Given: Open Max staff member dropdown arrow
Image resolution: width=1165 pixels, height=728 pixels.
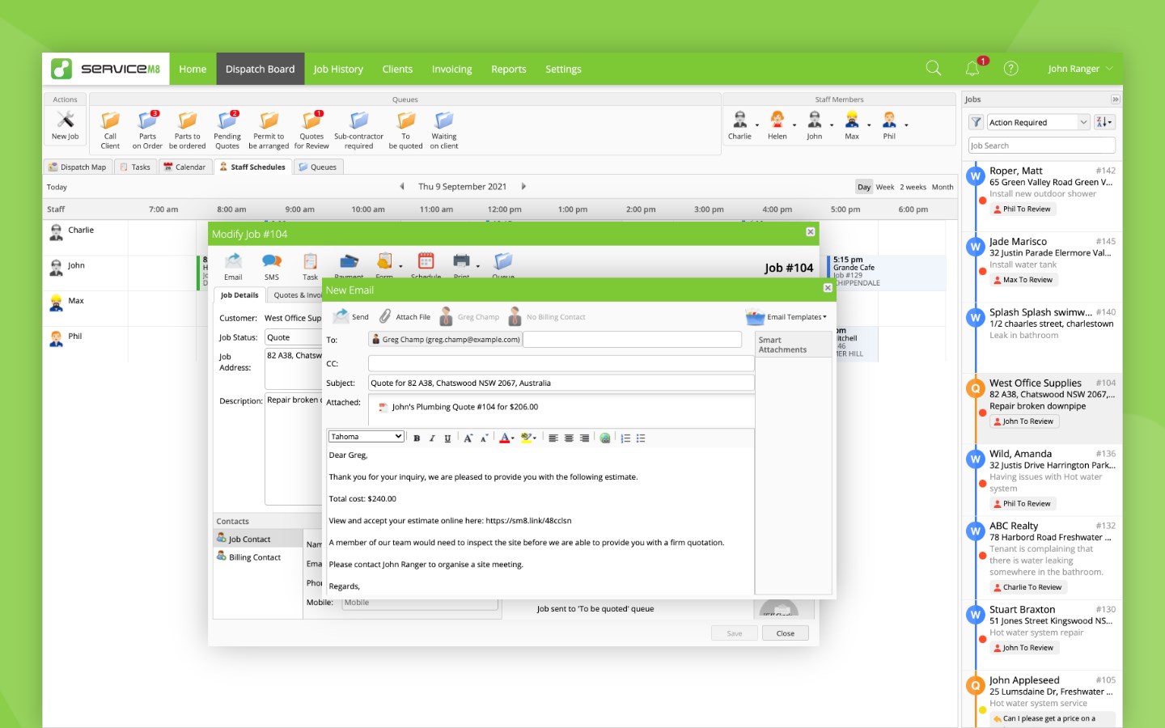Looking at the screenshot, I should (869, 125).
